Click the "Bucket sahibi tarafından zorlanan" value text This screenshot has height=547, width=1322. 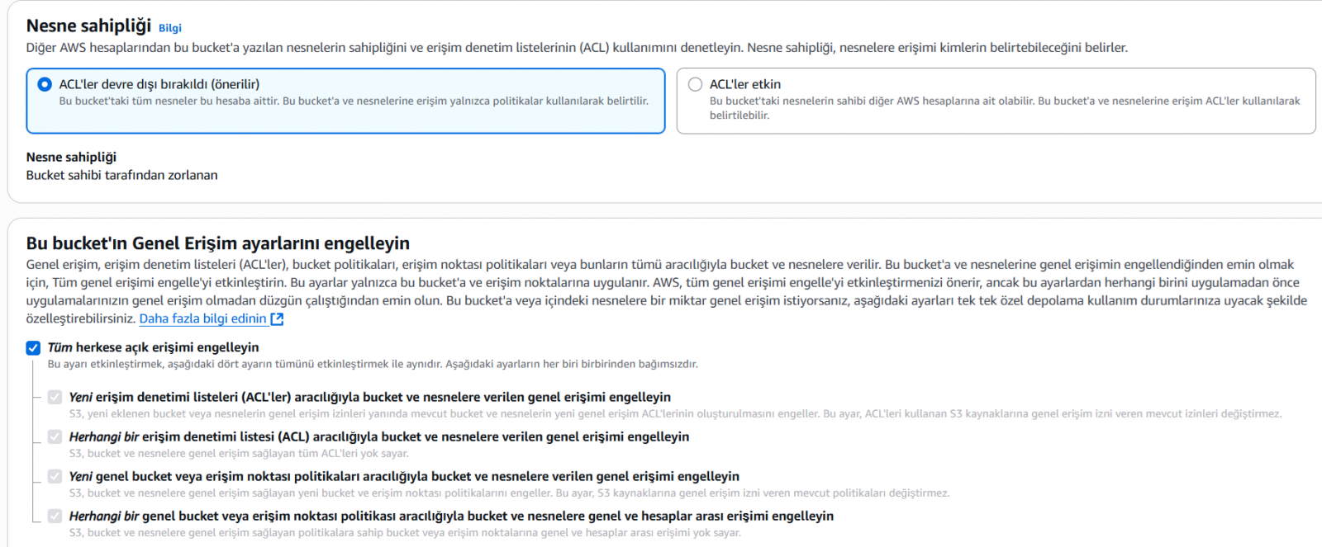pos(121,175)
